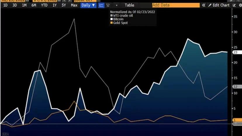Viewport: 242px width, 136px height.
Task: Expand the small arrow dropdown after chart type icons
Action: coord(117,5)
